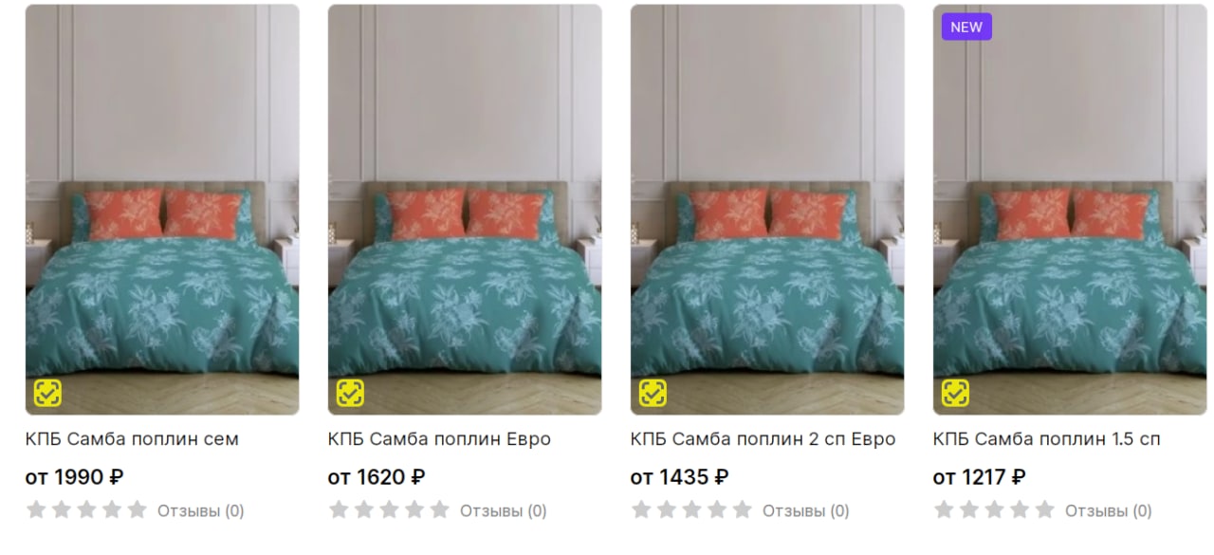Open Отзывы (0) under the 1620 ₽ product

(x=504, y=511)
